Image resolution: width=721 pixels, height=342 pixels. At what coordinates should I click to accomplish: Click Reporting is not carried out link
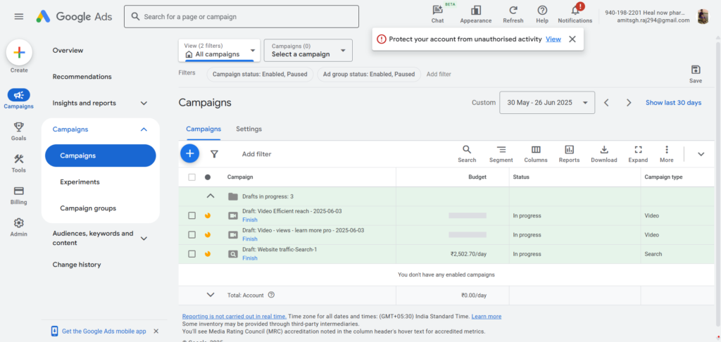[x=234, y=316]
